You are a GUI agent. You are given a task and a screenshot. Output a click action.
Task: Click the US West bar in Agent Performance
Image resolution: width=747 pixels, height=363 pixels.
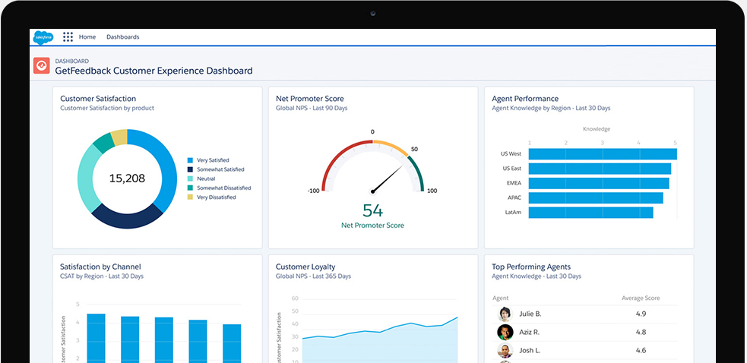(x=602, y=154)
